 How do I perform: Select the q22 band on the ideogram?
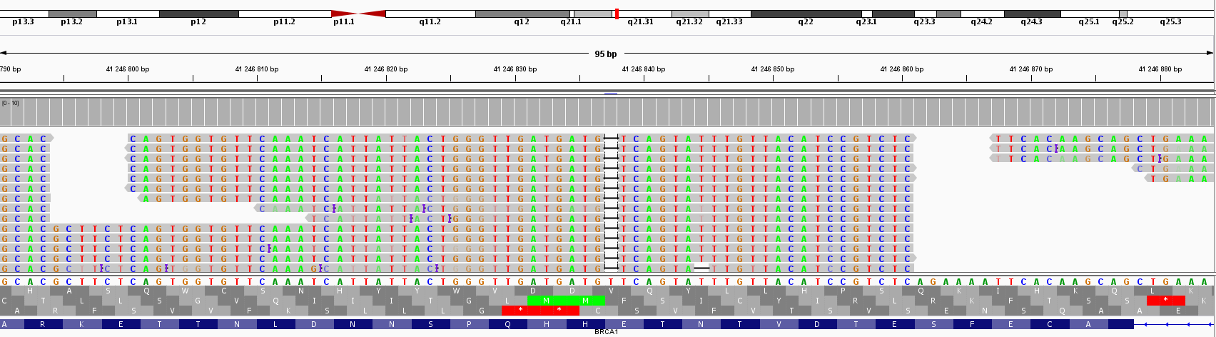tap(806, 14)
